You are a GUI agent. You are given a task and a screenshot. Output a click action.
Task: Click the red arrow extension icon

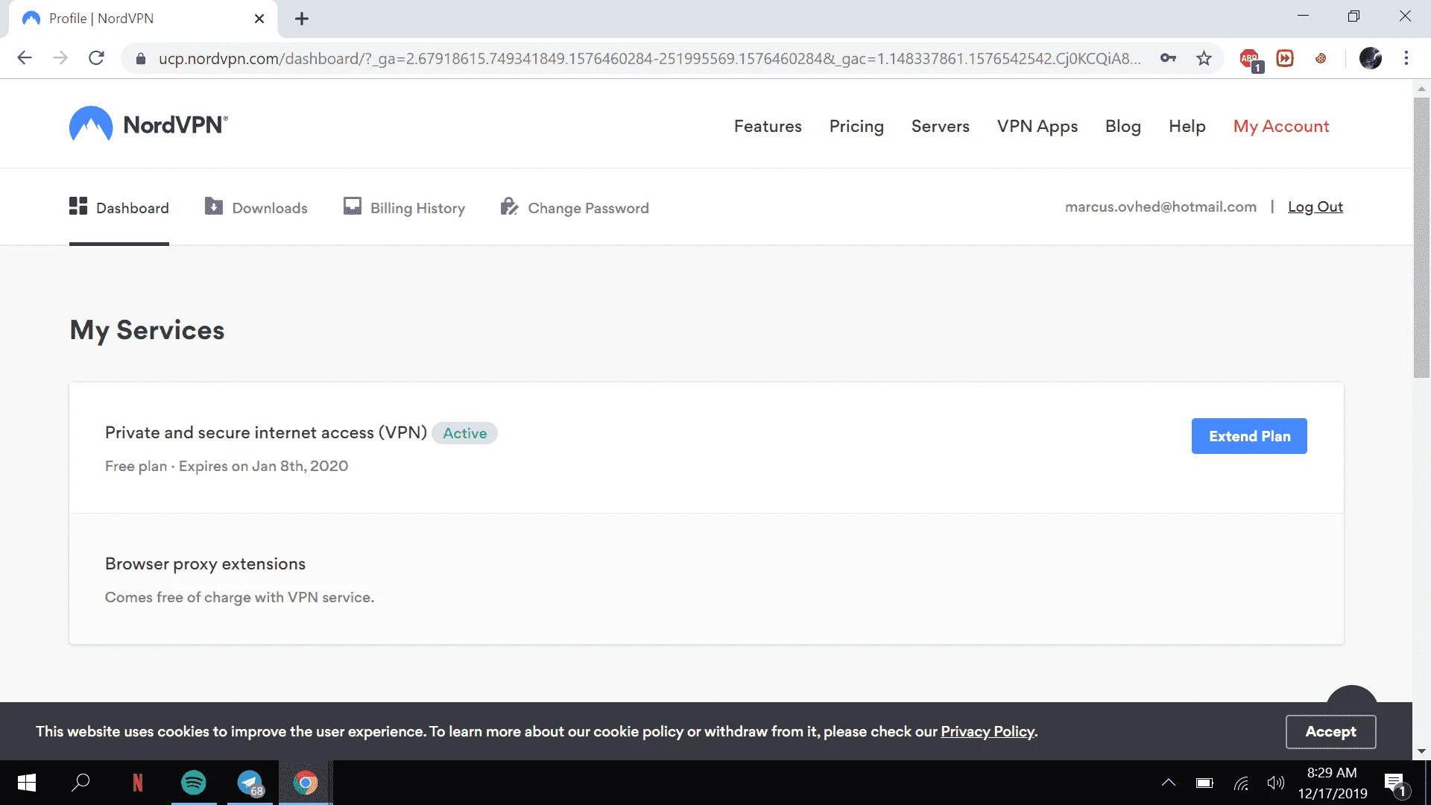pos(1285,58)
